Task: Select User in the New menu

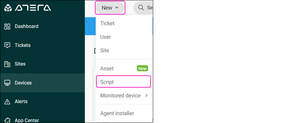Action: (106, 37)
